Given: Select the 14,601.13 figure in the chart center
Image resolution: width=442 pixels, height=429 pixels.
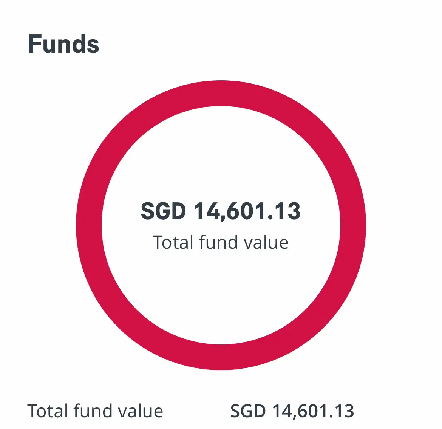Looking at the screenshot, I should pos(247,211).
